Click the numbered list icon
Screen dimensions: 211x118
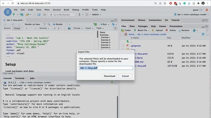[x=59, y=28]
